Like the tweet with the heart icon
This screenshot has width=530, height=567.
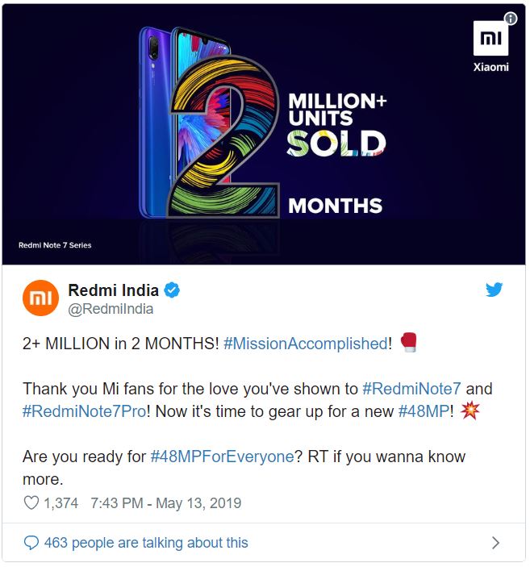pos(31,502)
